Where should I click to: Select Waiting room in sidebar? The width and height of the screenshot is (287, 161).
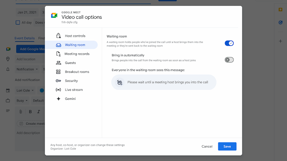tap(71, 45)
